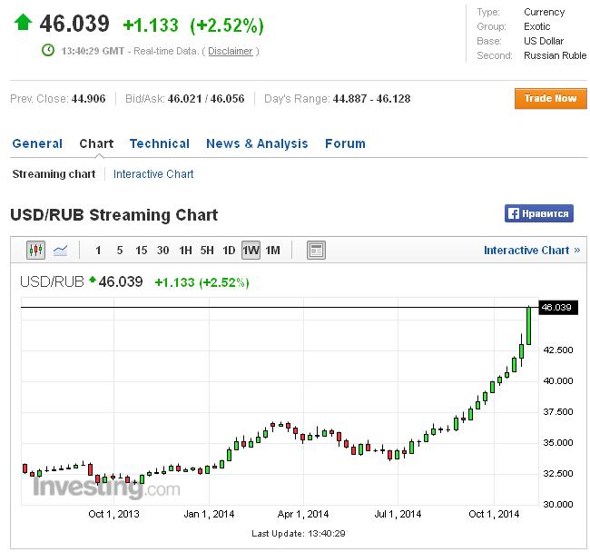Image resolution: width=590 pixels, height=552 pixels.
Task: Open the chart news panel icon
Action: [x=316, y=250]
